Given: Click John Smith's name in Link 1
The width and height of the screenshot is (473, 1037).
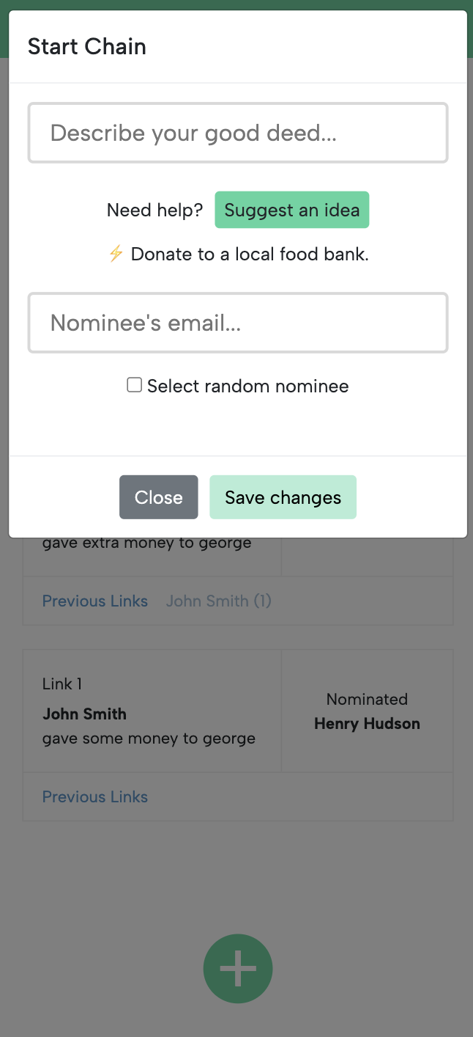Looking at the screenshot, I should pyautogui.click(x=84, y=714).
